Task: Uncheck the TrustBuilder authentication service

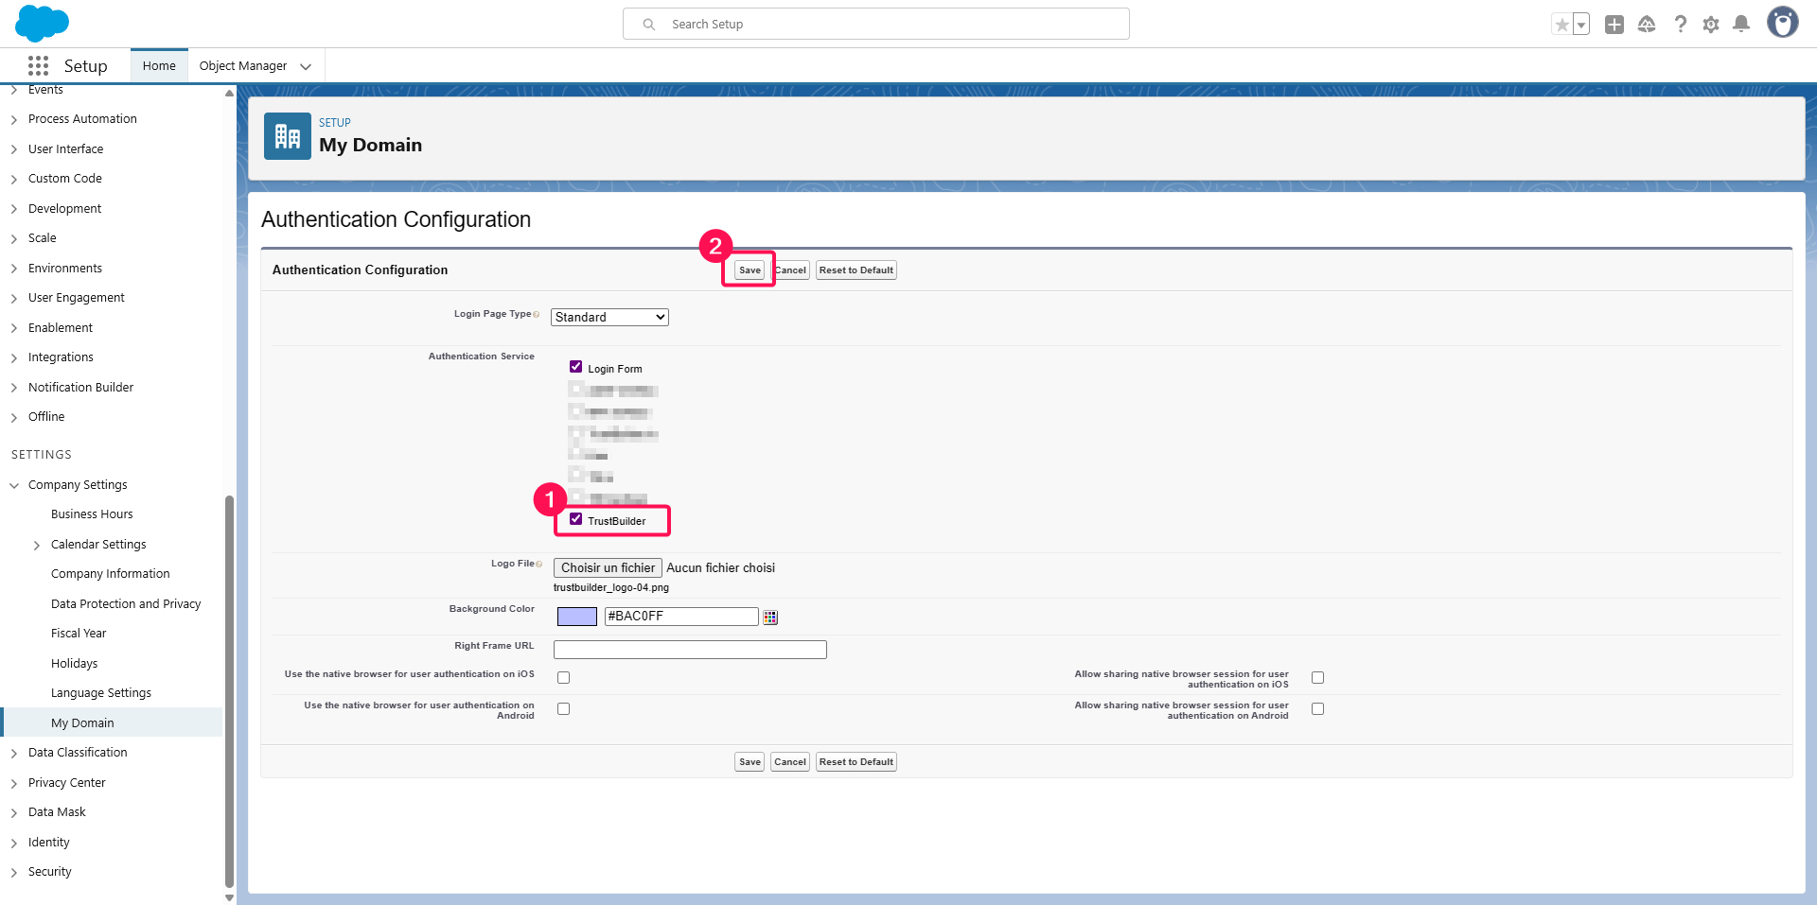Action: (x=575, y=519)
